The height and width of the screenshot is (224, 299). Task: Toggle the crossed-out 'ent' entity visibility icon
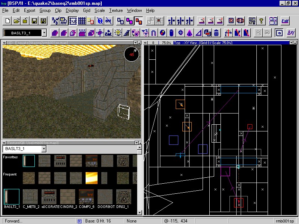pyautogui.click(x=109, y=21)
